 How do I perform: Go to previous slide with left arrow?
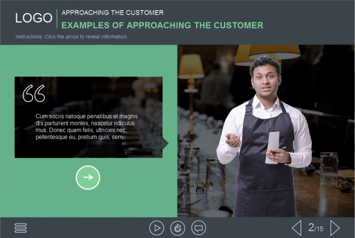(x=297, y=228)
